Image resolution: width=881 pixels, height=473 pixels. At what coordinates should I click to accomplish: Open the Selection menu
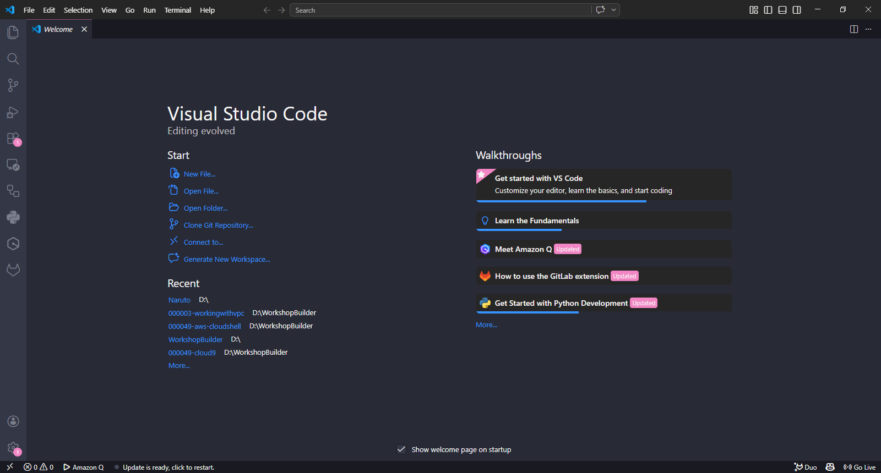pyautogui.click(x=78, y=10)
